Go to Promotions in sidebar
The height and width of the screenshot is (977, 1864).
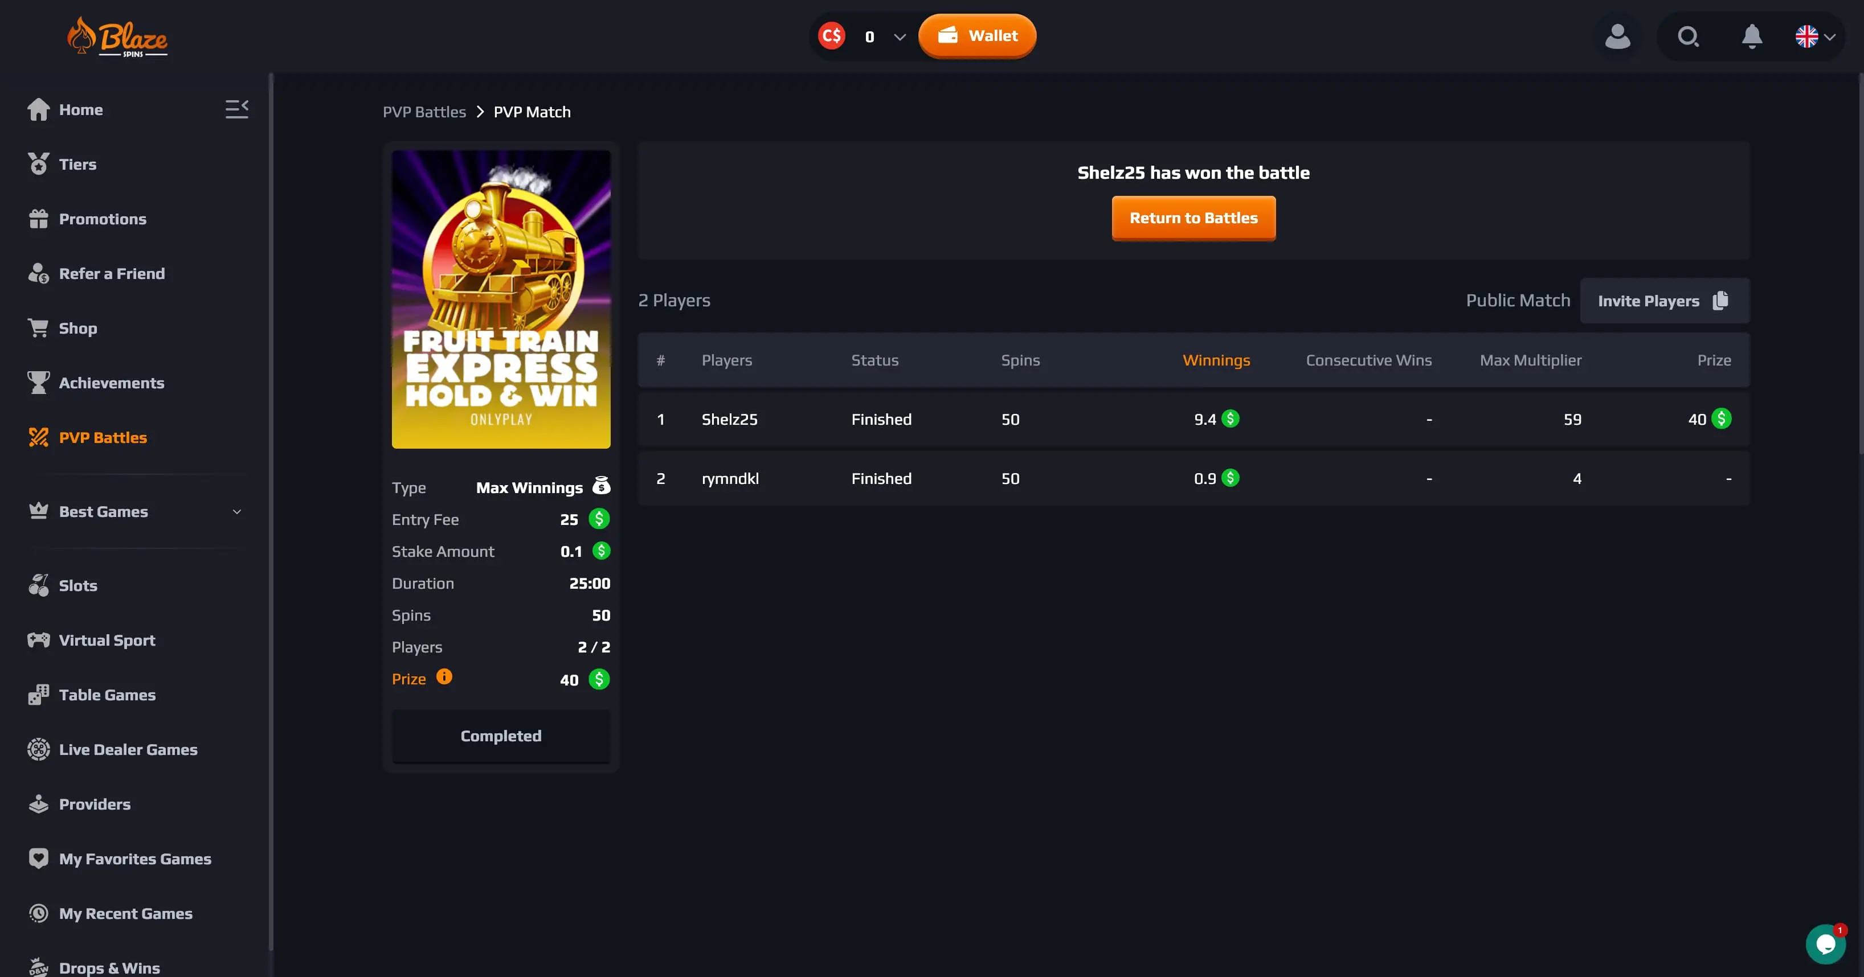pos(102,219)
